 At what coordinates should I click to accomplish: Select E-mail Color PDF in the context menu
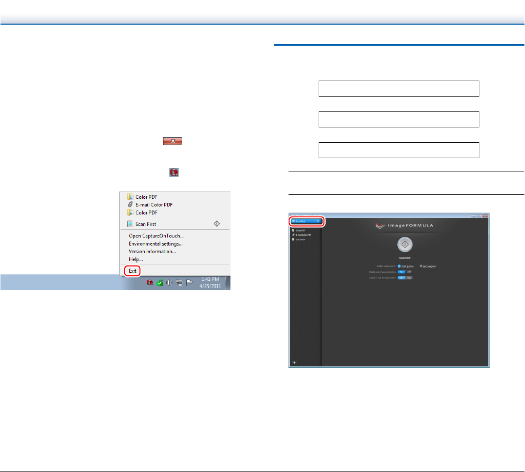pos(150,204)
